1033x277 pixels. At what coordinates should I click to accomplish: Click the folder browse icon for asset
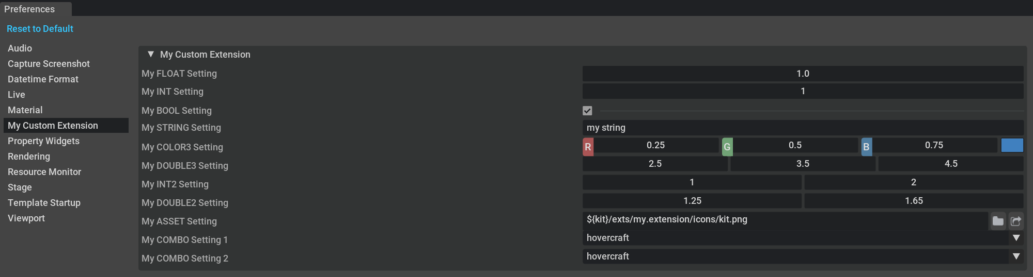[x=998, y=221]
